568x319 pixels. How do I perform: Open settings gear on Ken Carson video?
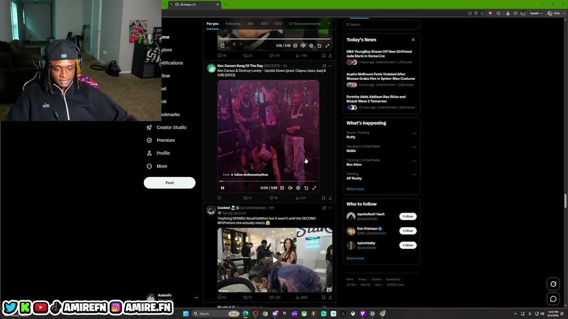[x=298, y=188]
